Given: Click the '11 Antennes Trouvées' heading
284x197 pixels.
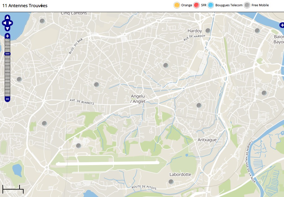Looking at the screenshot, I should (x=25, y=6).
